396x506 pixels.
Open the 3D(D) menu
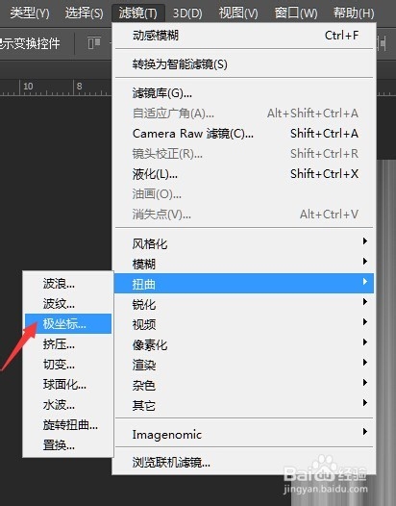[187, 13]
